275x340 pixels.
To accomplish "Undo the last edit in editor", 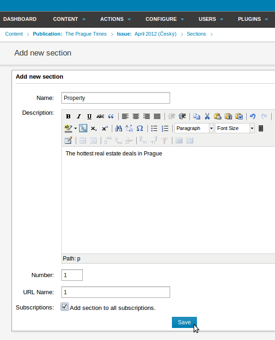I will coord(253,117).
